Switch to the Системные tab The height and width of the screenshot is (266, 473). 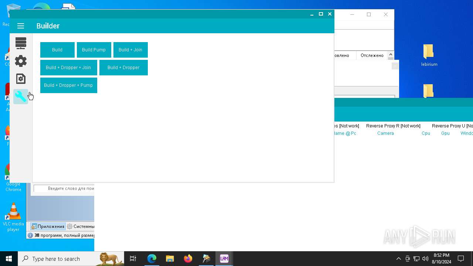(x=81, y=226)
